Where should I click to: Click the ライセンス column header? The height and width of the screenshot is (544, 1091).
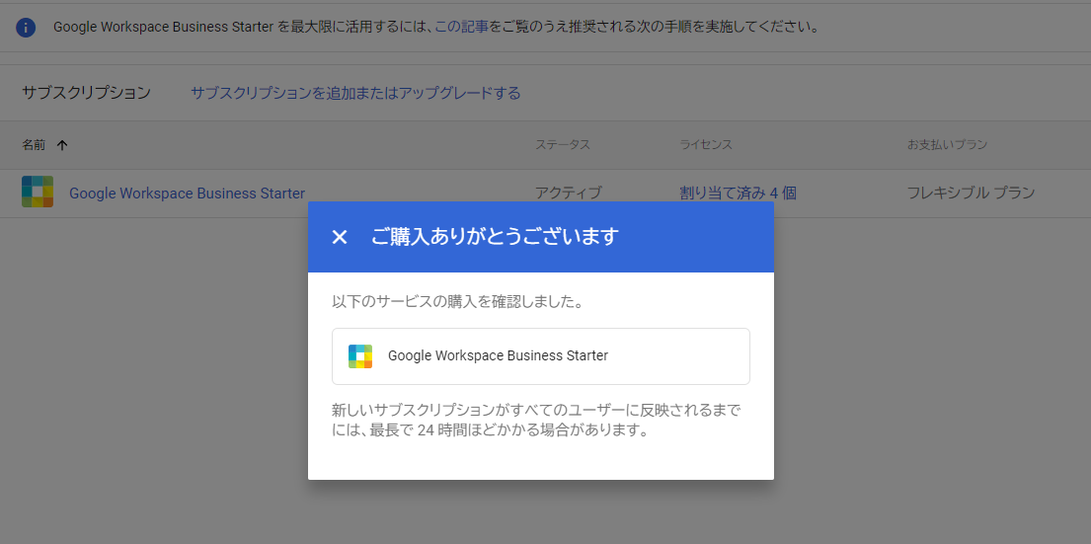click(x=706, y=145)
